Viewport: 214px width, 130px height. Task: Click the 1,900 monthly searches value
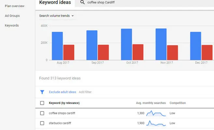point(141,123)
